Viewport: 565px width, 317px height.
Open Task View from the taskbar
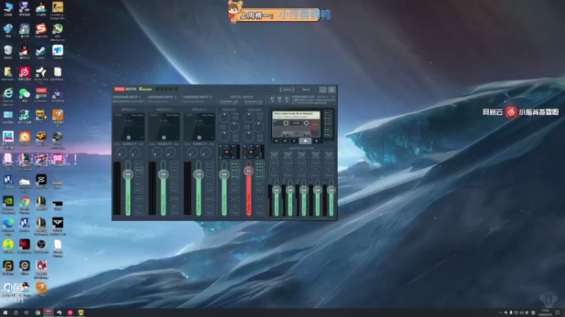[x=26, y=313]
